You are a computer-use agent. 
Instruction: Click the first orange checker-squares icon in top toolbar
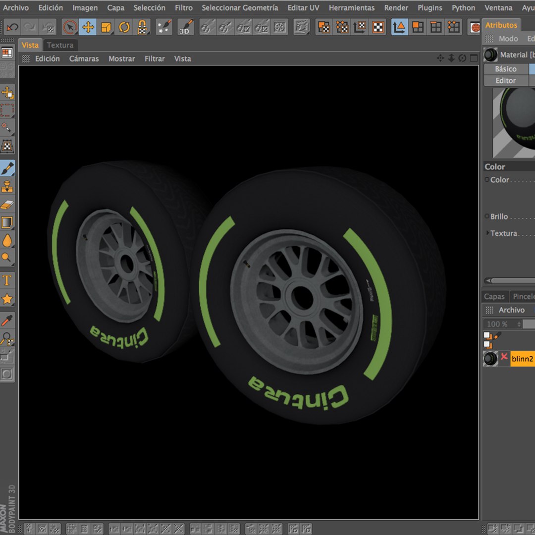click(323, 27)
